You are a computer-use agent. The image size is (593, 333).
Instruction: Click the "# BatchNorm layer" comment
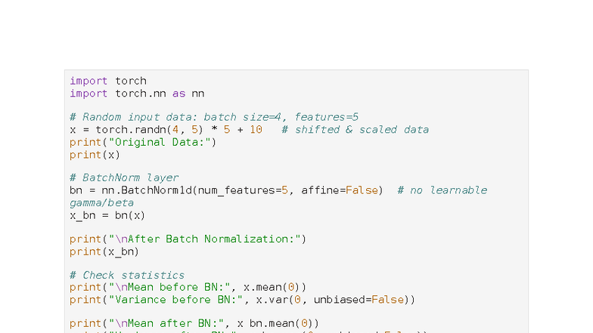tap(124, 178)
